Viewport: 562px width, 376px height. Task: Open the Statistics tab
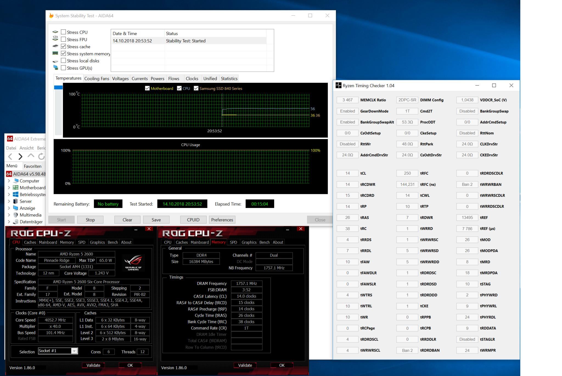point(229,79)
